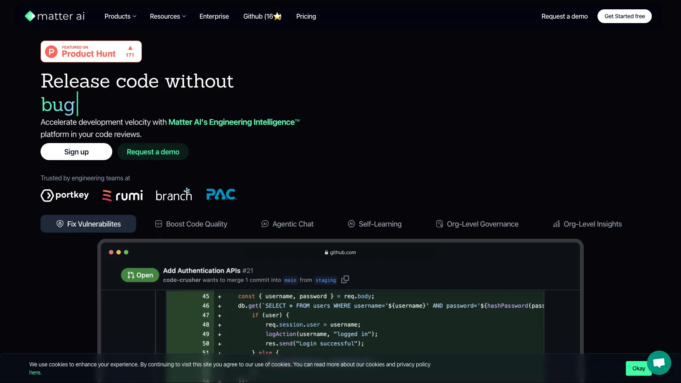Click the Add Authentication APIs #21 title

tap(208, 270)
